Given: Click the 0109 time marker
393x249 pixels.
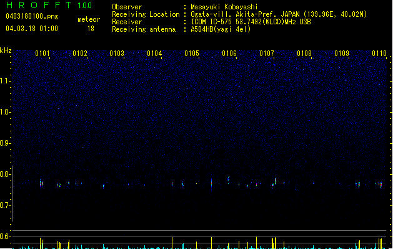Looking at the screenshot, I should 342,54.
